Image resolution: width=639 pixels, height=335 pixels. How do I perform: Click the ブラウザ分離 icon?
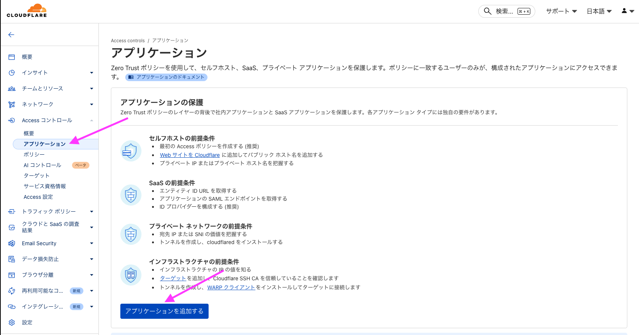[12, 275]
